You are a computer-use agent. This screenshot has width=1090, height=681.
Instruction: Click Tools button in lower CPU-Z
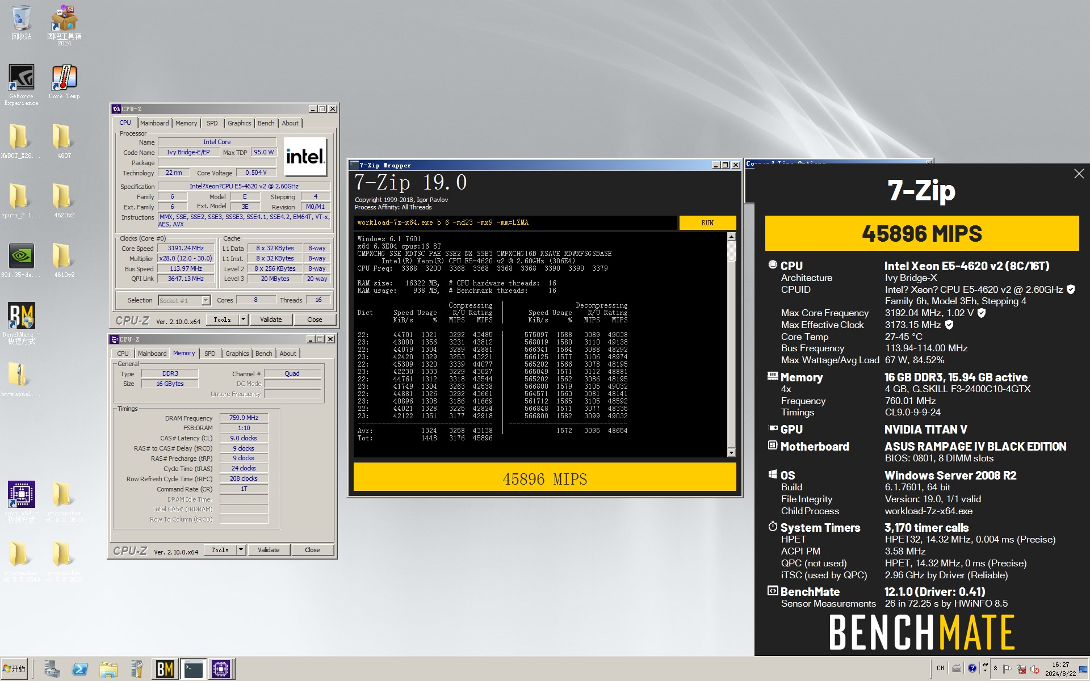[220, 550]
